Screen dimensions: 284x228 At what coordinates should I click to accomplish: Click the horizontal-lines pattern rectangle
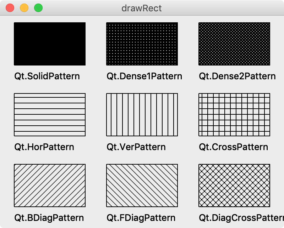point(50,115)
